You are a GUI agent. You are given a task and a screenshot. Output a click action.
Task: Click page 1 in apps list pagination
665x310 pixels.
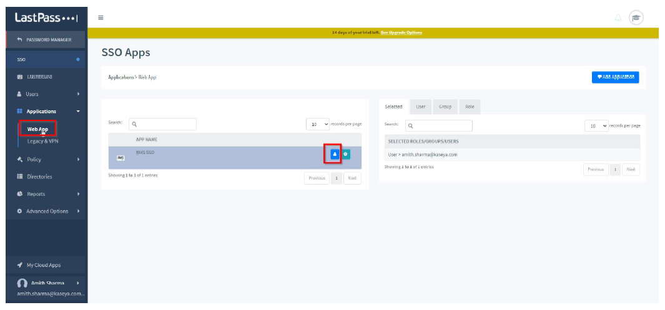coord(337,178)
